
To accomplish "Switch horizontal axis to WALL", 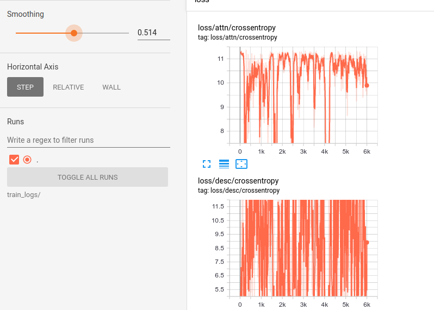I will pos(111,87).
